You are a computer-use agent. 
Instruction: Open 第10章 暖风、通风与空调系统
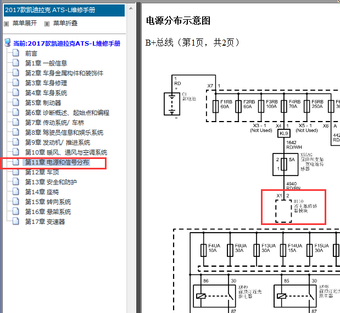(66, 152)
